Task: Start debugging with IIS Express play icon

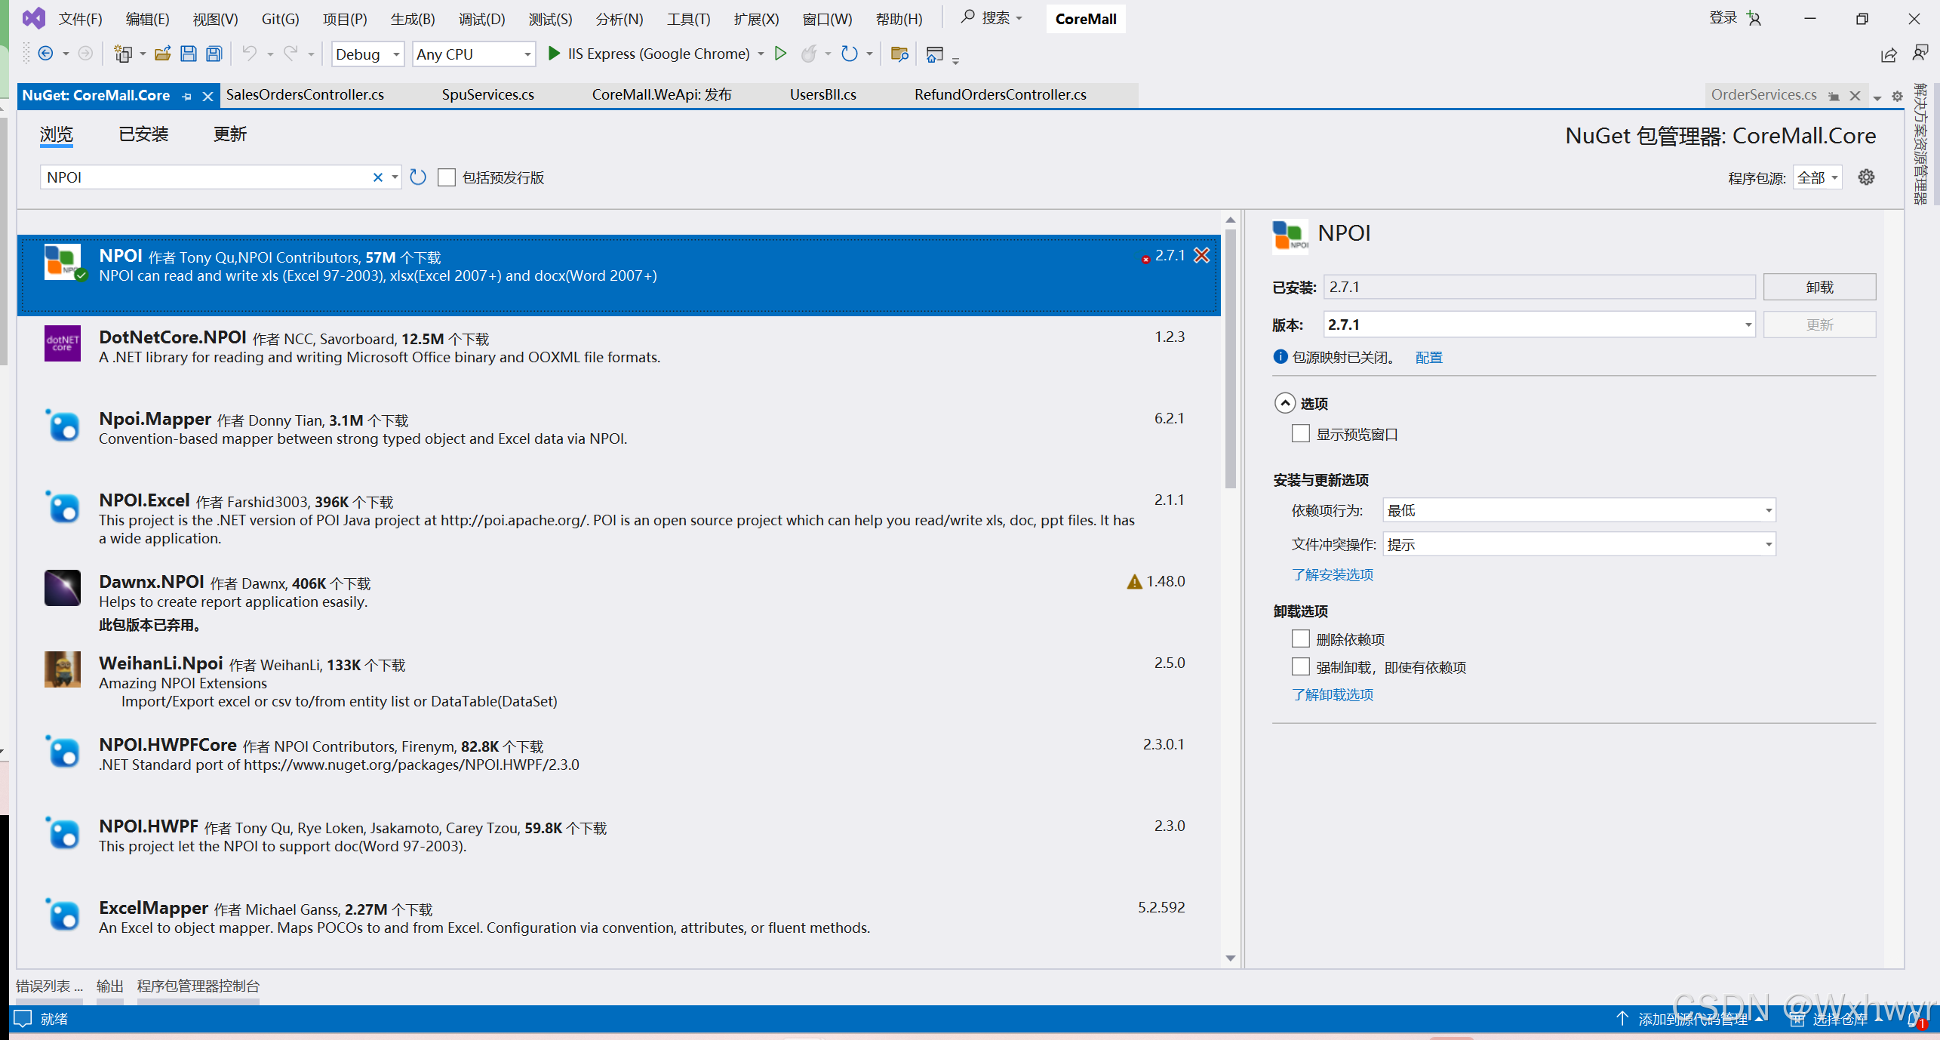Action: pyautogui.click(x=554, y=54)
